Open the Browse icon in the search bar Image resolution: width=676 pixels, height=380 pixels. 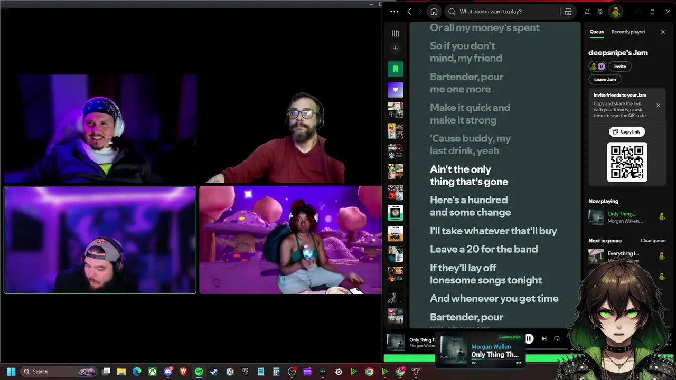(x=568, y=12)
